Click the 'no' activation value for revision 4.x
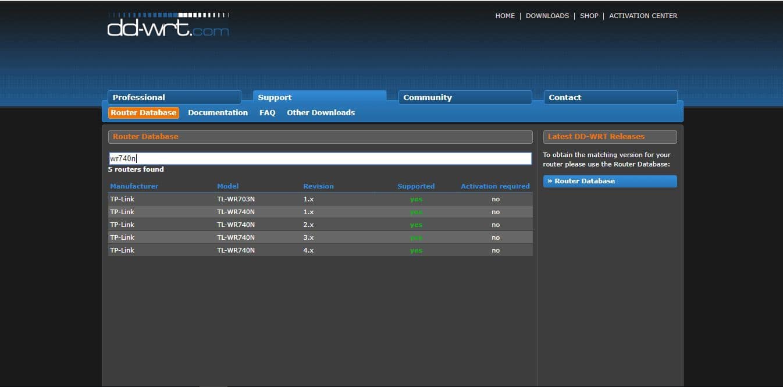 click(496, 250)
